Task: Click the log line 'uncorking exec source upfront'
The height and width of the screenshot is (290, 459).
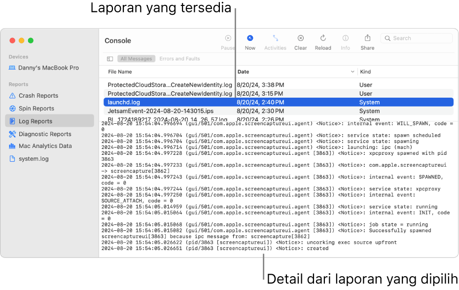Action: [x=249, y=243]
